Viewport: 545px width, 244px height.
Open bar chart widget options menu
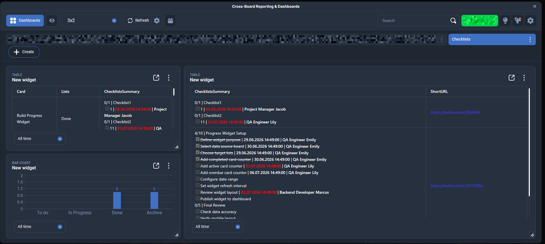169,166
